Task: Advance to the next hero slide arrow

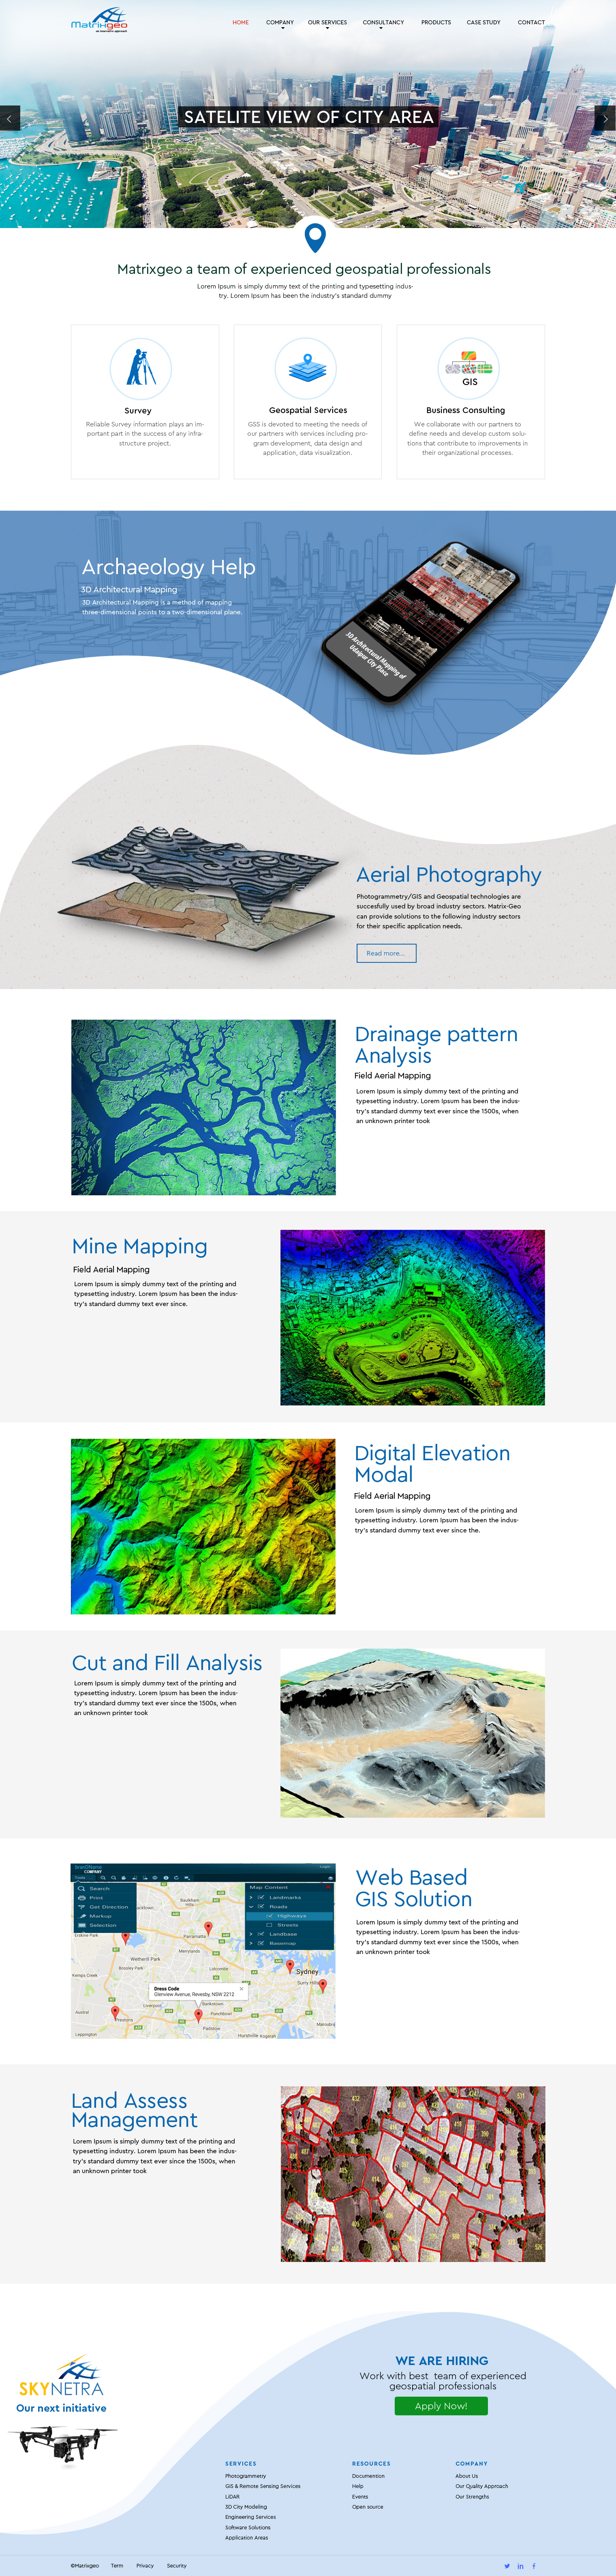Action: click(605, 118)
